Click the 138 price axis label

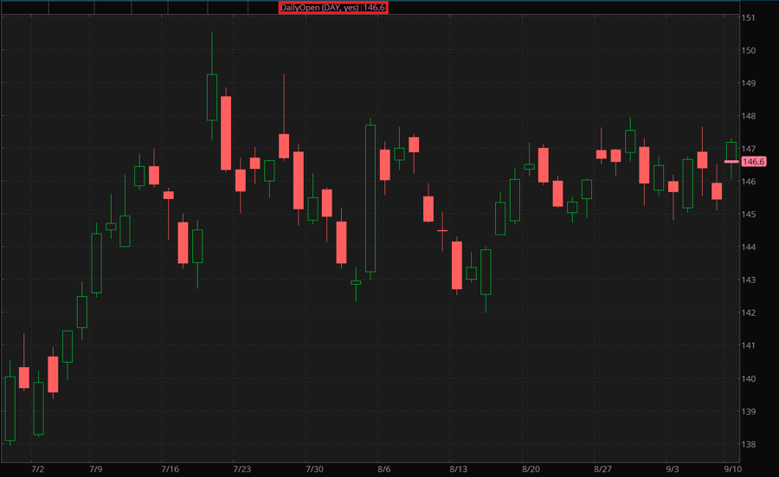pyautogui.click(x=749, y=444)
